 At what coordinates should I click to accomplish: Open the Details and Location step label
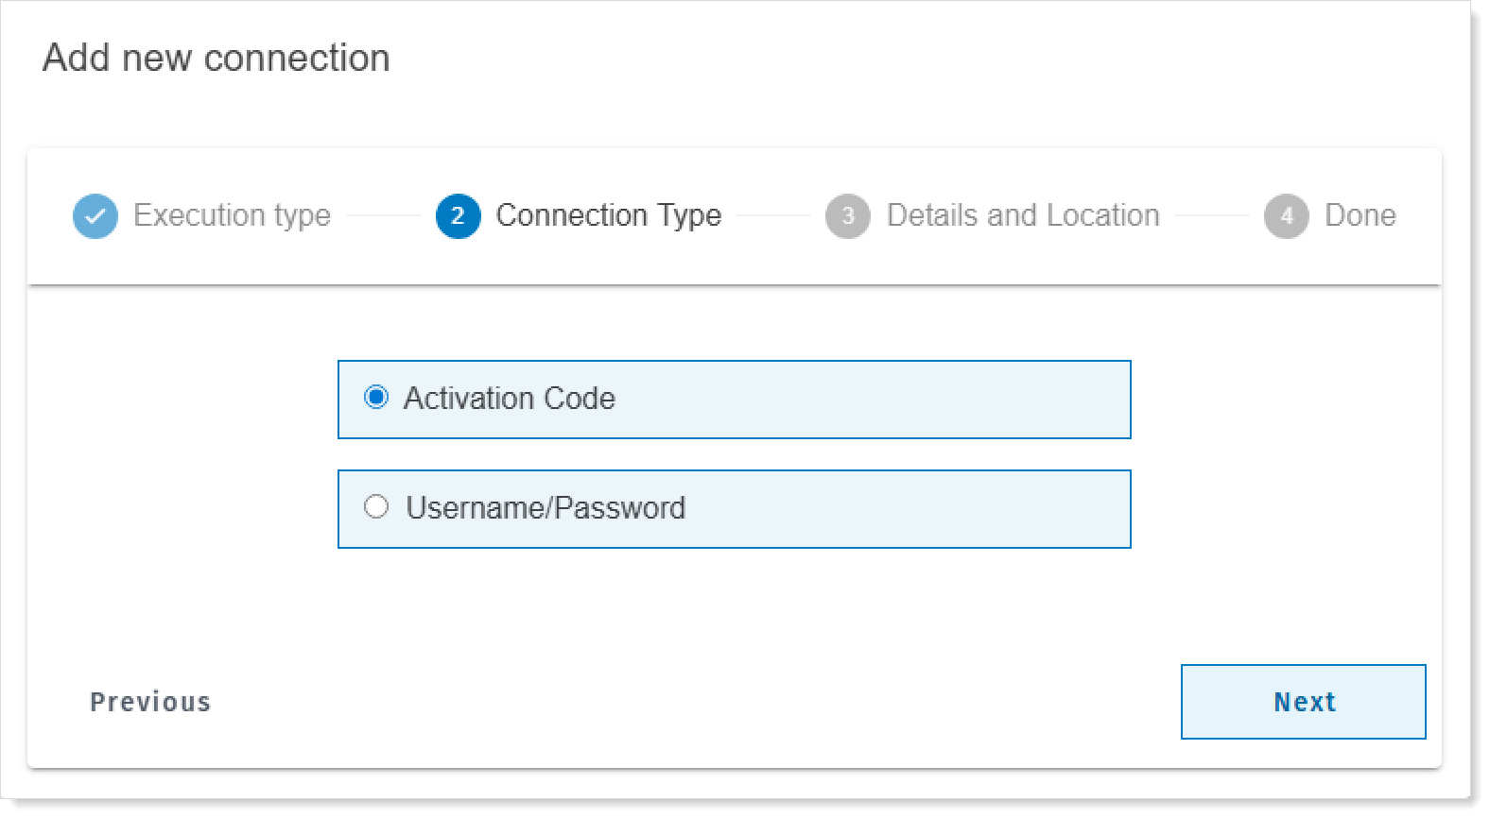pos(1023,216)
